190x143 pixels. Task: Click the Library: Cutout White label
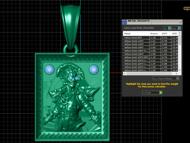tap(139, 28)
